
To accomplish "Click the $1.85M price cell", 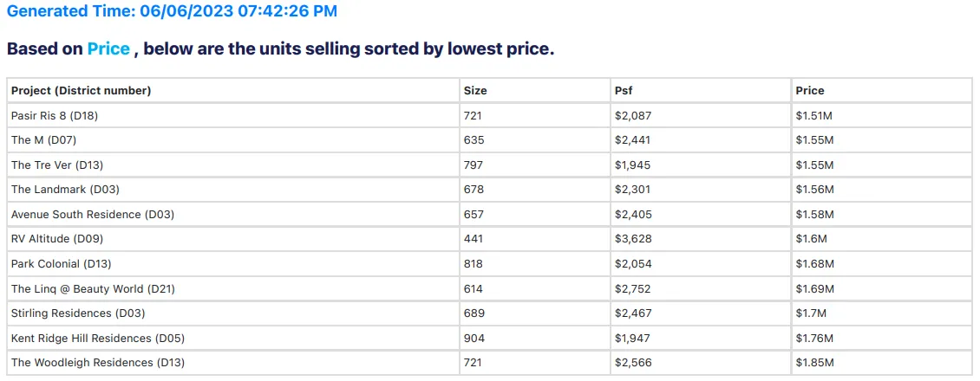I will tap(813, 363).
